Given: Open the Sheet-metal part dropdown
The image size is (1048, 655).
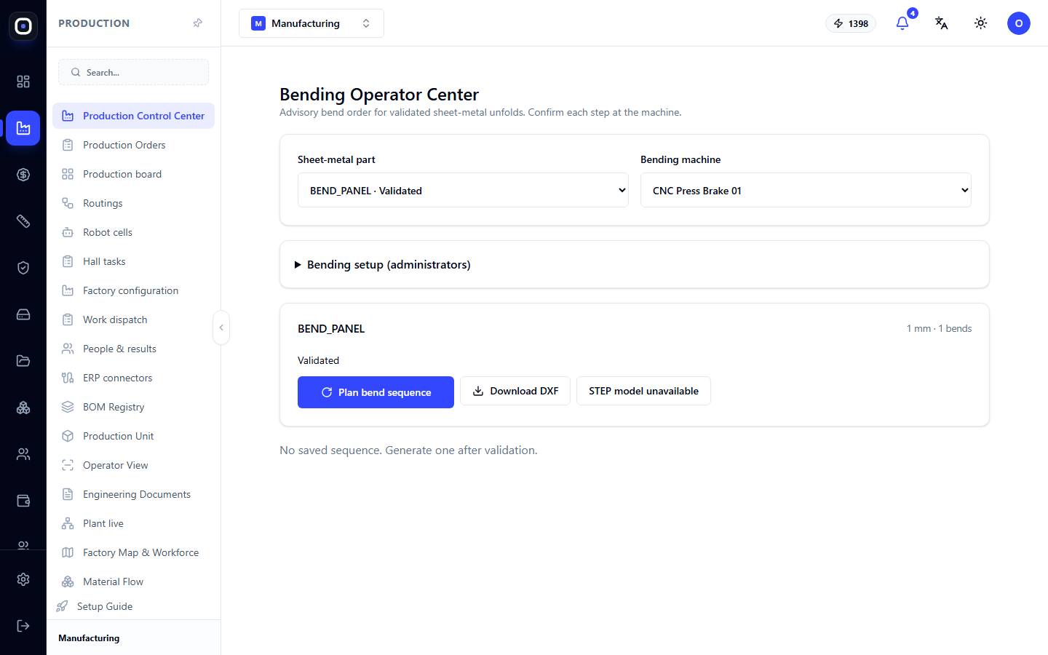Looking at the screenshot, I should pyautogui.click(x=463, y=190).
